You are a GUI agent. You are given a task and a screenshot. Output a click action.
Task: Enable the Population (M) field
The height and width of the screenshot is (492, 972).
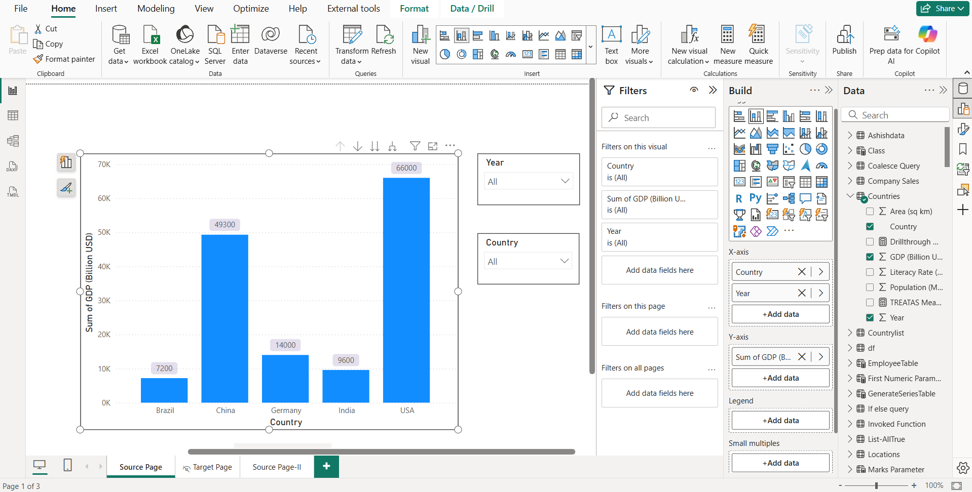click(871, 287)
